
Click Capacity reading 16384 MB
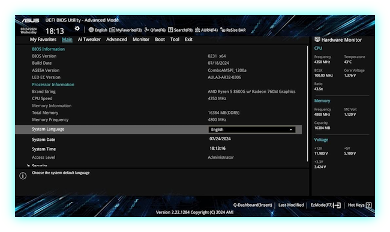[x=322, y=128]
